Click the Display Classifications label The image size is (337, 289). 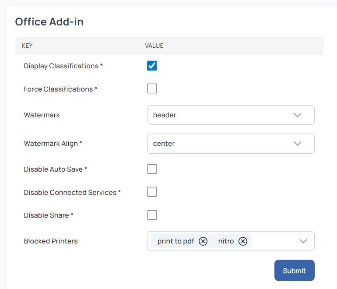coord(61,66)
